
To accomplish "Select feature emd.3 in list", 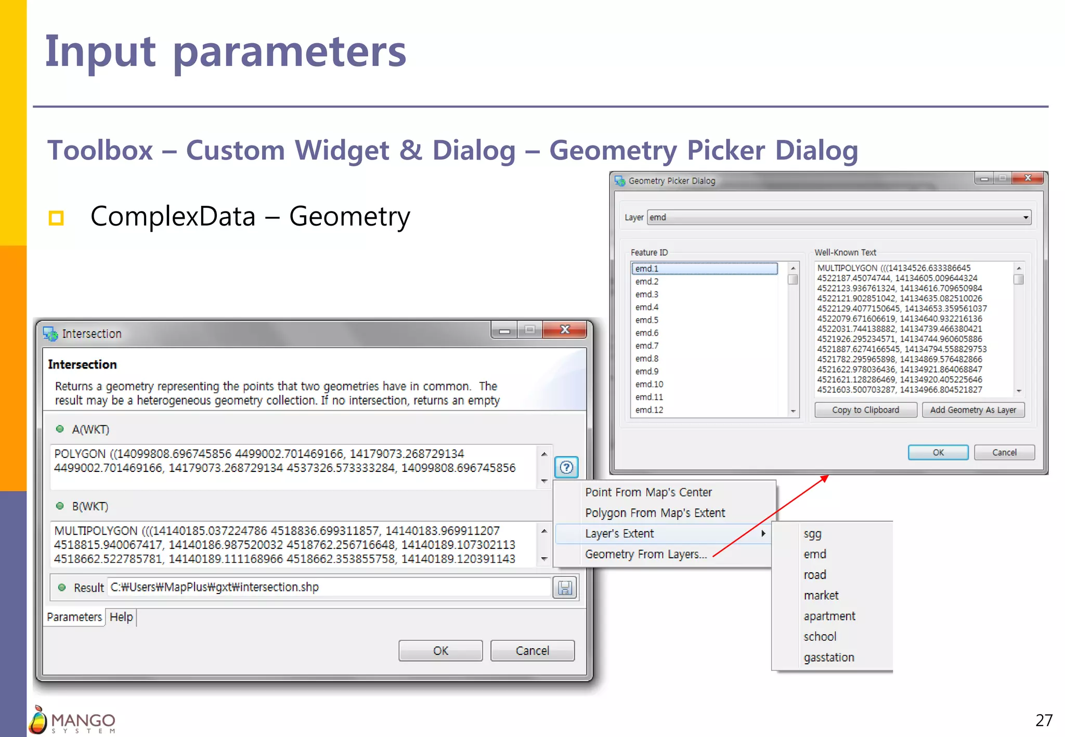I will 705,295.
